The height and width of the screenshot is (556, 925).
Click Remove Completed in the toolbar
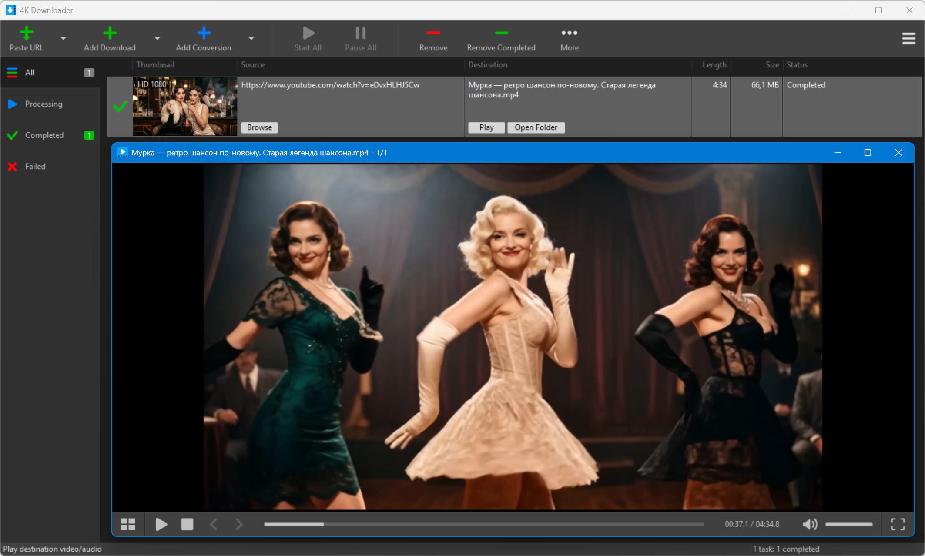pyautogui.click(x=501, y=39)
